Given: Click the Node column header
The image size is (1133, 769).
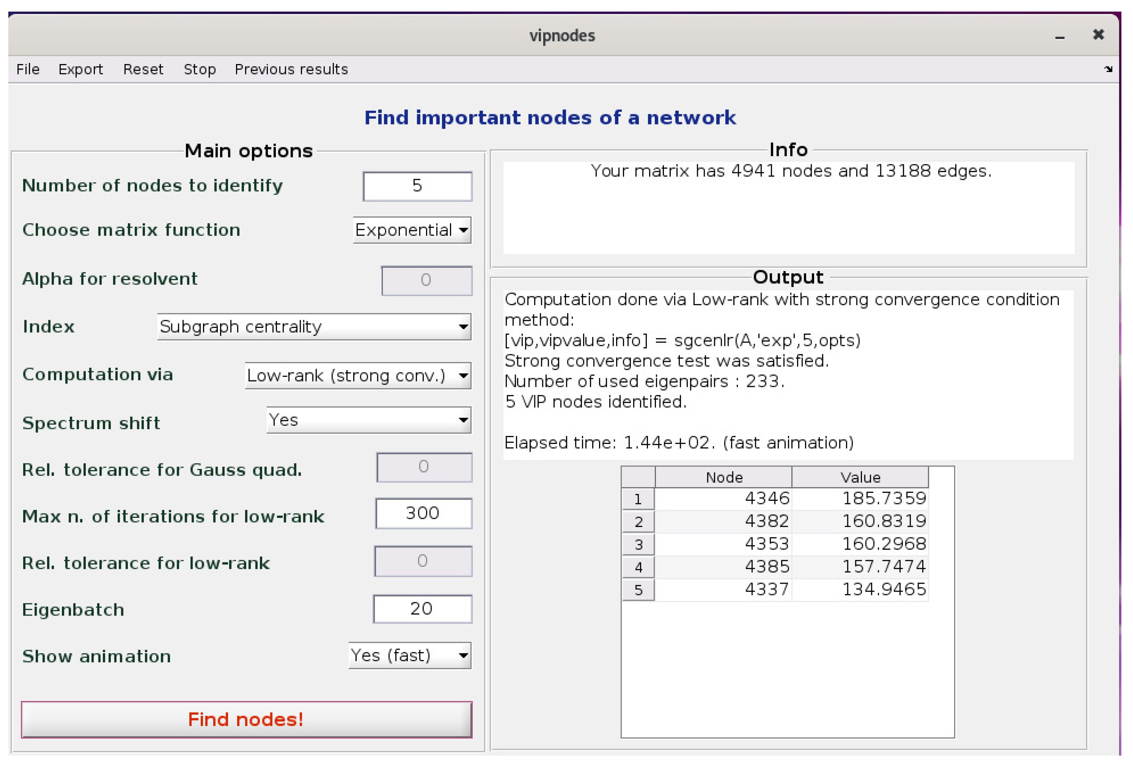Looking at the screenshot, I should pyautogui.click(x=724, y=477).
